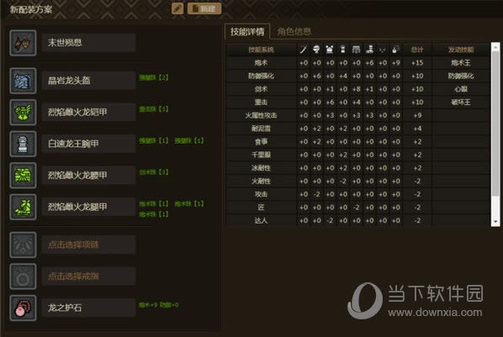This screenshot has height=337, width=503.
Task: Select the 晶岩龙头盔 helmet icon
Action: [23, 81]
